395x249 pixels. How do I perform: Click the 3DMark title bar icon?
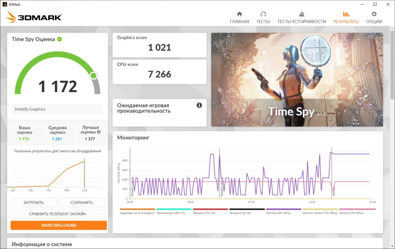(x=4, y=4)
